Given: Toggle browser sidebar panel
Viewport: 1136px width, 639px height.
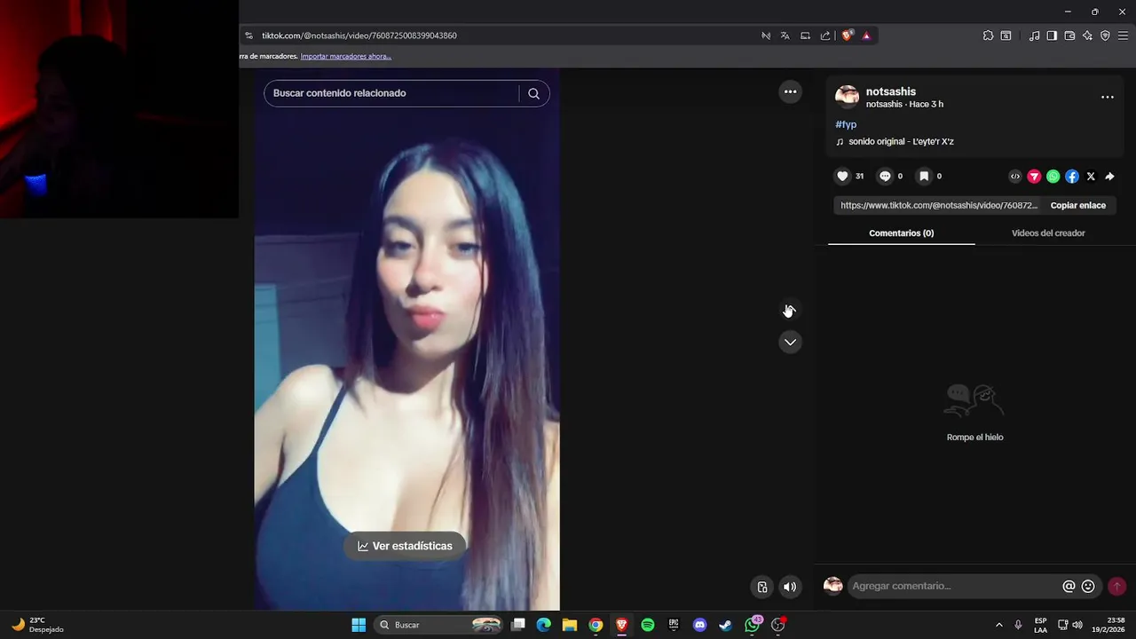Looking at the screenshot, I should click(1052, 35).
